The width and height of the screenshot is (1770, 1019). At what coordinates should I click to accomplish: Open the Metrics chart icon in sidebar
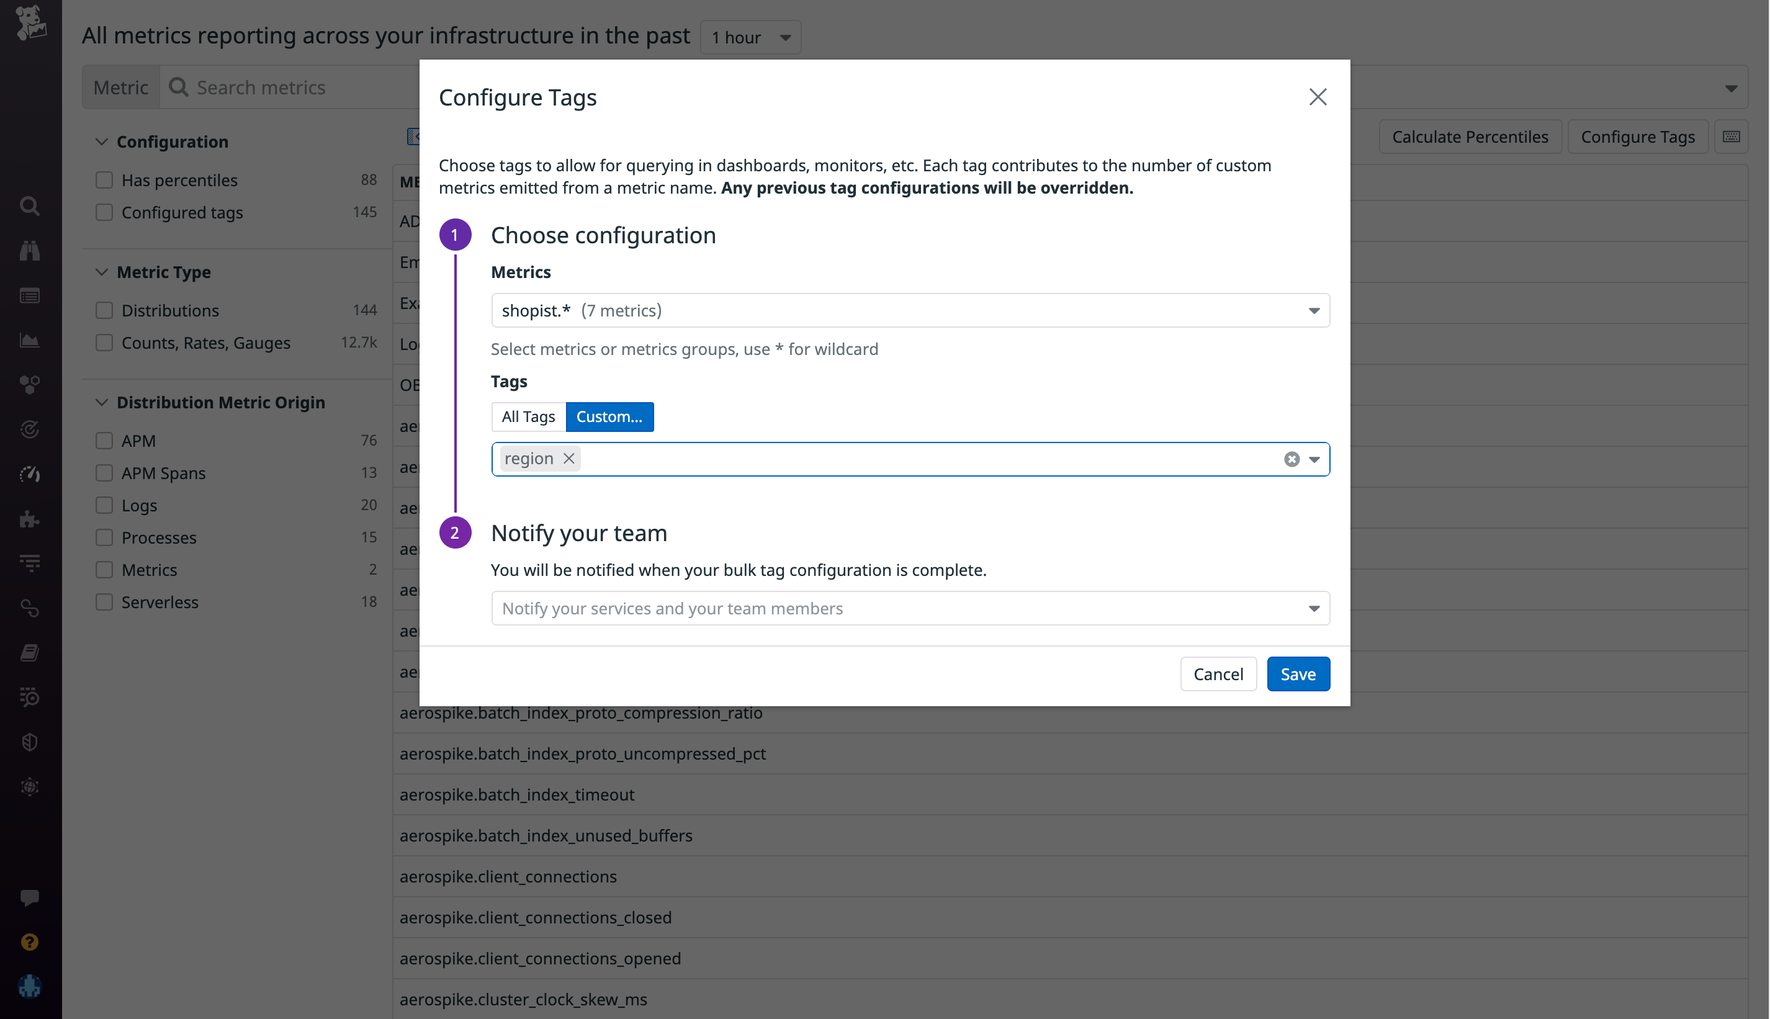click(29, 340)
